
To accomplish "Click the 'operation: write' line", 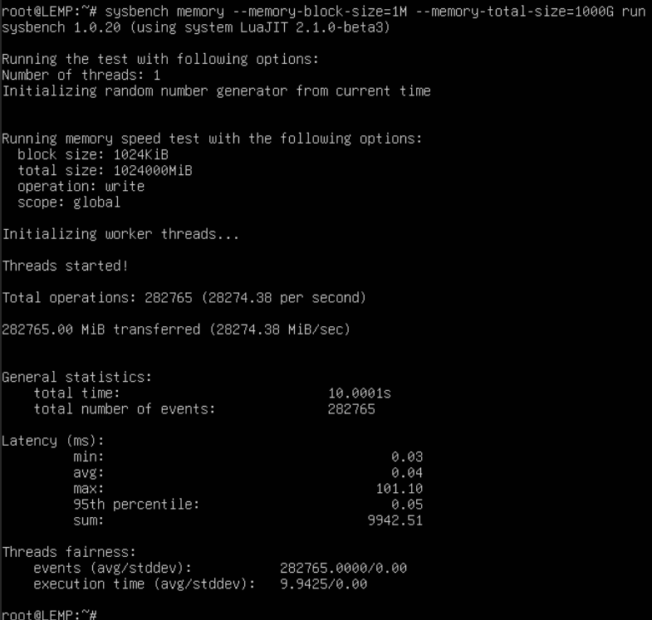I will [x=81, y=187].
